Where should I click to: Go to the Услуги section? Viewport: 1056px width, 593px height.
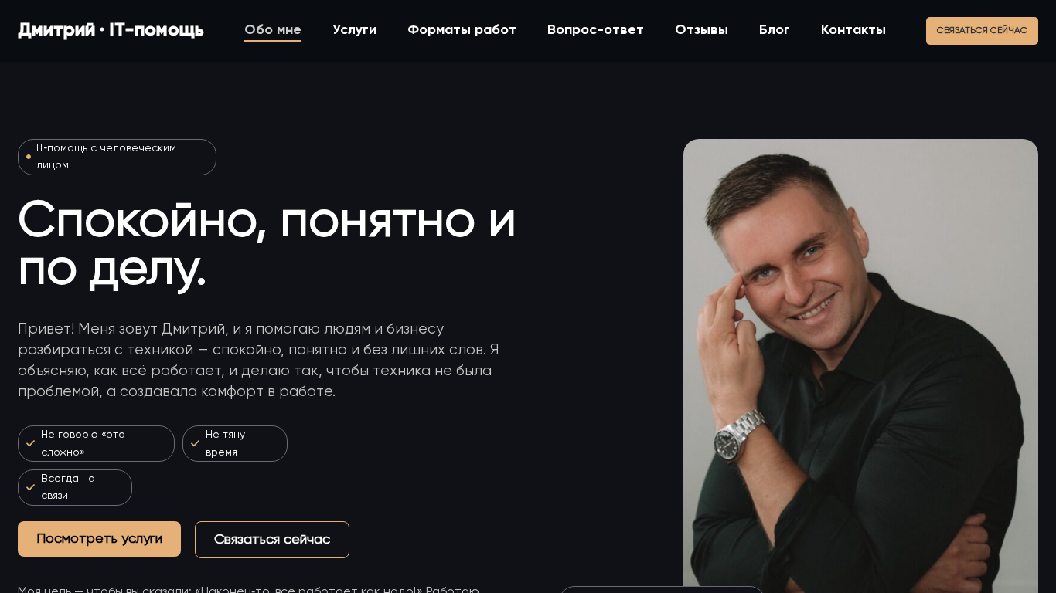click(x=354, y=30)
